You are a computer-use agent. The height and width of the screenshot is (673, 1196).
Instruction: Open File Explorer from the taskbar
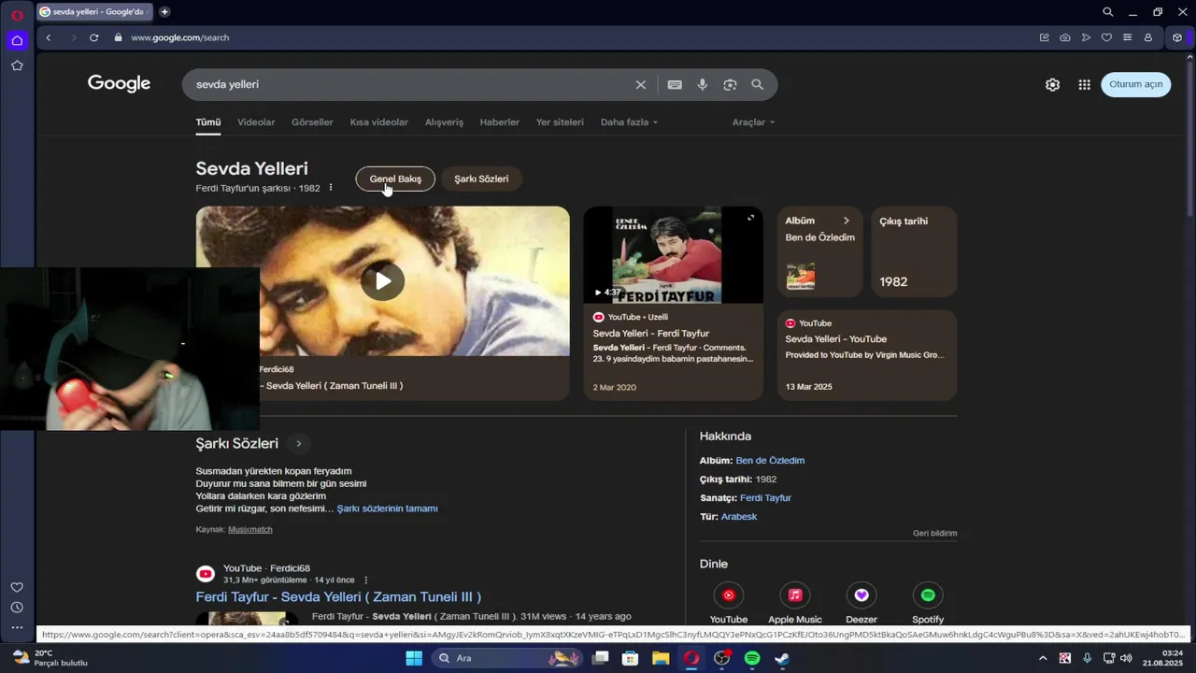(661, 658)
